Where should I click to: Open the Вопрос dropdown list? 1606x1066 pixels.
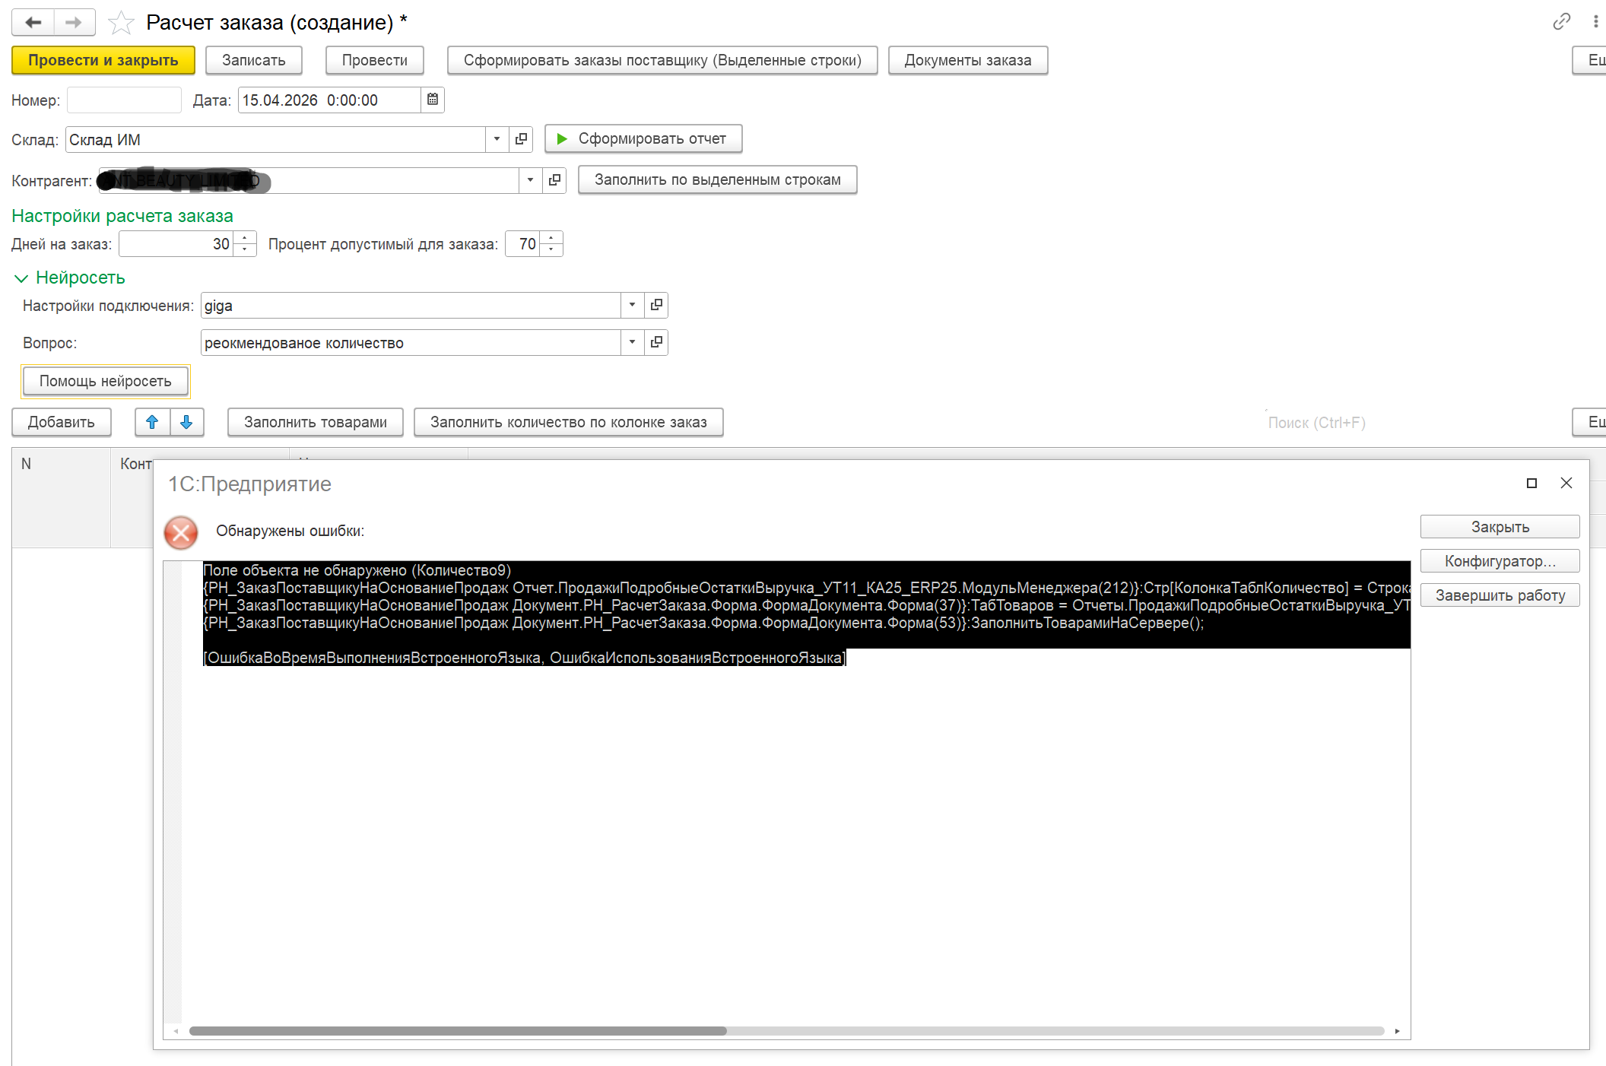click(x=632, y=342)
